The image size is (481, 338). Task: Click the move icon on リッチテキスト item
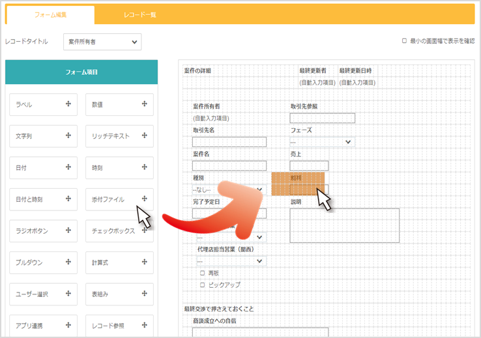(x=145, y=135)
